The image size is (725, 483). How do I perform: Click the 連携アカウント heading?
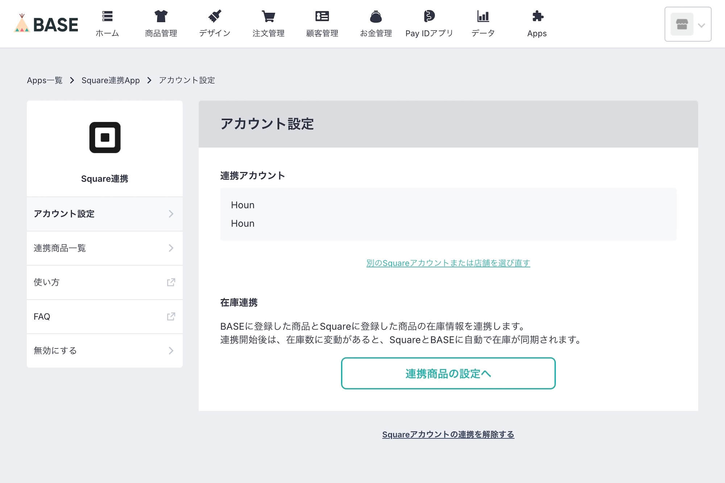click(x=253, y=176)
